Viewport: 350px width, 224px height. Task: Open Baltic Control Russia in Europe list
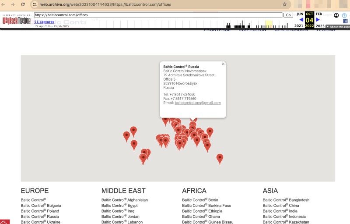pos(40,217)
